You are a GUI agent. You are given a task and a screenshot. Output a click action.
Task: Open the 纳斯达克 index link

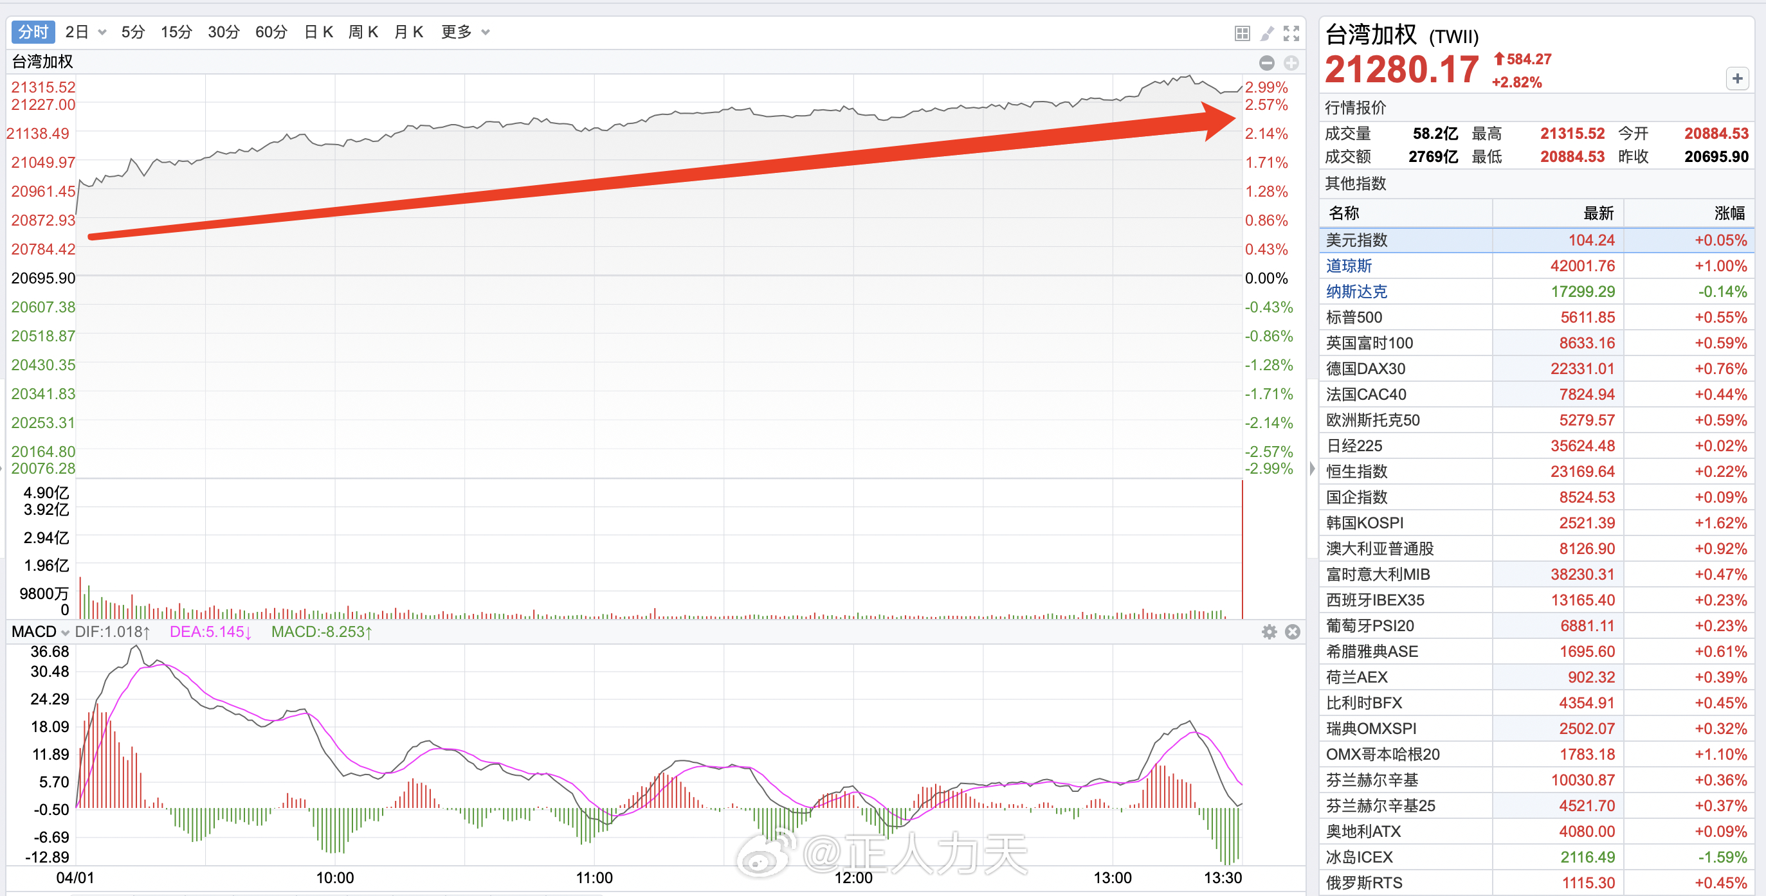click(1356, 292)
